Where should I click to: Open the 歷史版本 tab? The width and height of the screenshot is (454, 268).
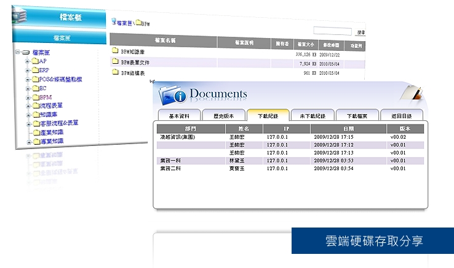(x=223, y=115)
